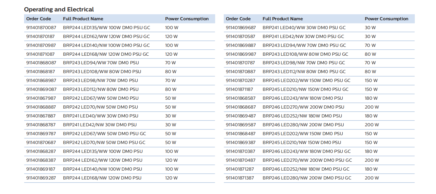Click 'BRP244 LED135/WW 100W DM0 PSU GC'
This screenshot has height=194, width=436.
(107, 28)
